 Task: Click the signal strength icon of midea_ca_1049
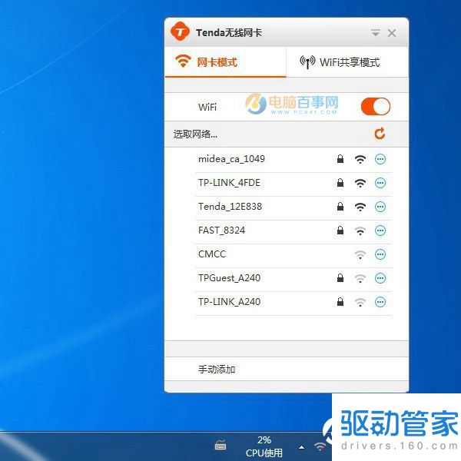[x=360, y=159]
